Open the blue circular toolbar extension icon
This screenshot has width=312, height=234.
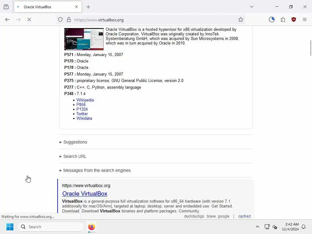pos(271,19)
